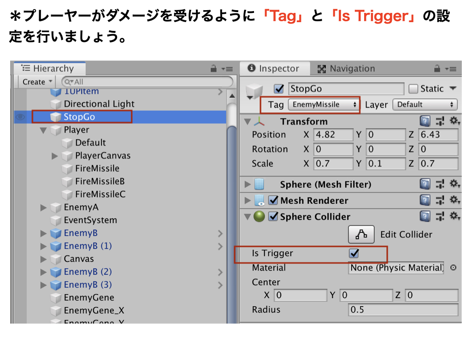Collapse the Transform component
The image size is (472, 354).
(248, 122)
